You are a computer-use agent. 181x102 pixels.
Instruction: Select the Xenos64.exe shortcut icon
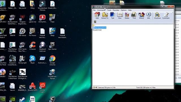click(52, 74)
